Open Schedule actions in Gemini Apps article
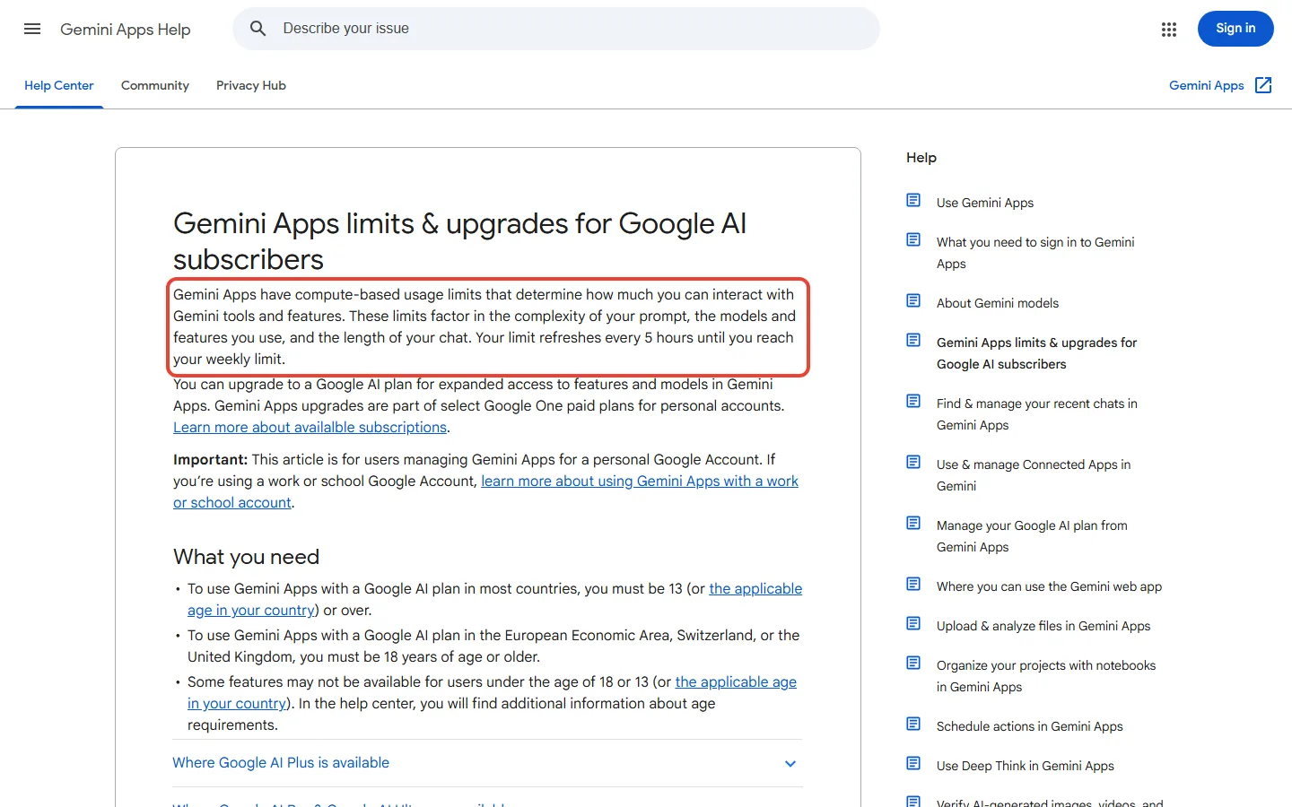The width and height of the screenshot is (1292, 807). tap(1030, 726)
